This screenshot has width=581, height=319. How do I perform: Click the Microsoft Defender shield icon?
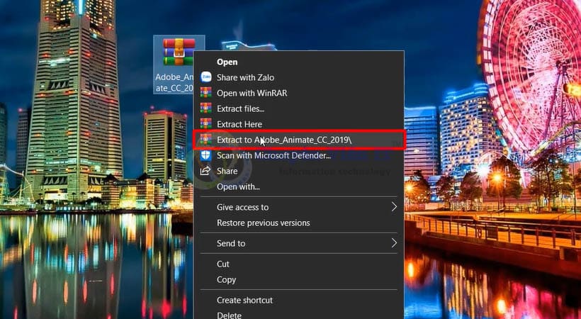tap(205, 155)
